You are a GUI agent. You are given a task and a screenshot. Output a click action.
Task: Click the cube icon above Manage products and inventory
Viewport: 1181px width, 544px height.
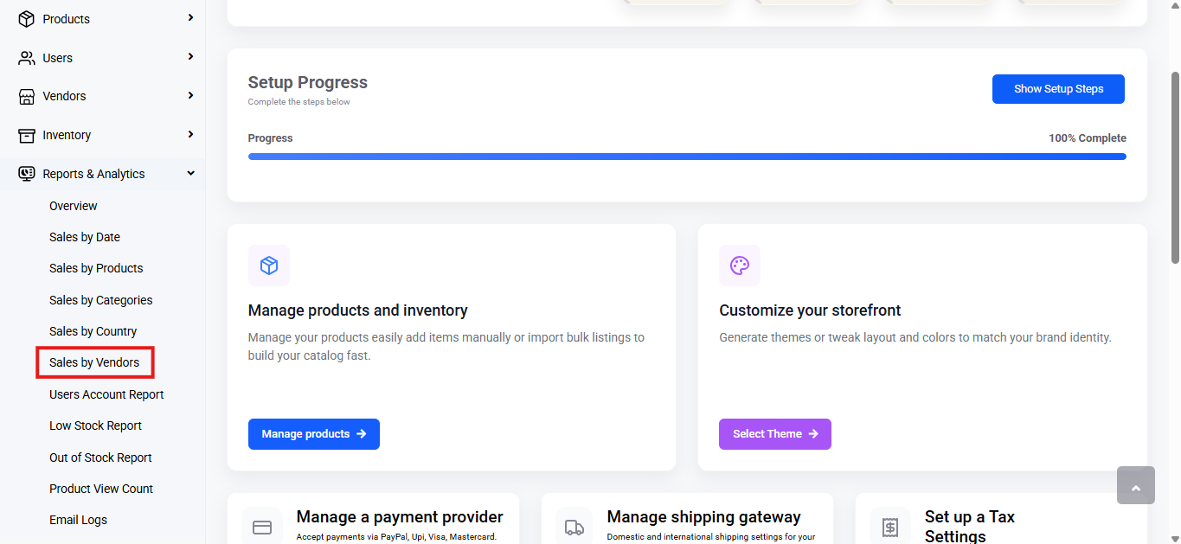click(x=269, y=266)
